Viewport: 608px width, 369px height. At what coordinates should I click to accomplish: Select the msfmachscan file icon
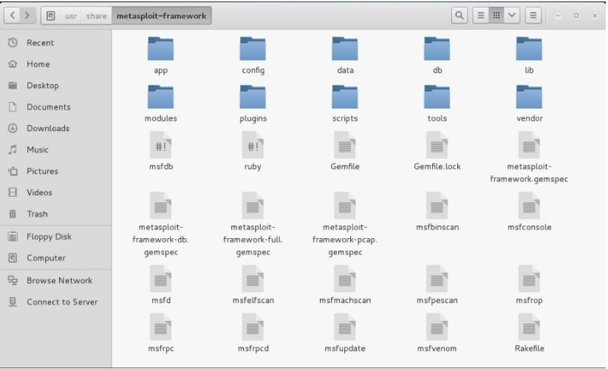(x=345, y=279)
